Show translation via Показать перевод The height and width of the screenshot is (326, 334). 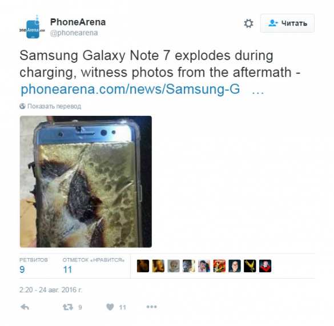(x=54, y=106)
